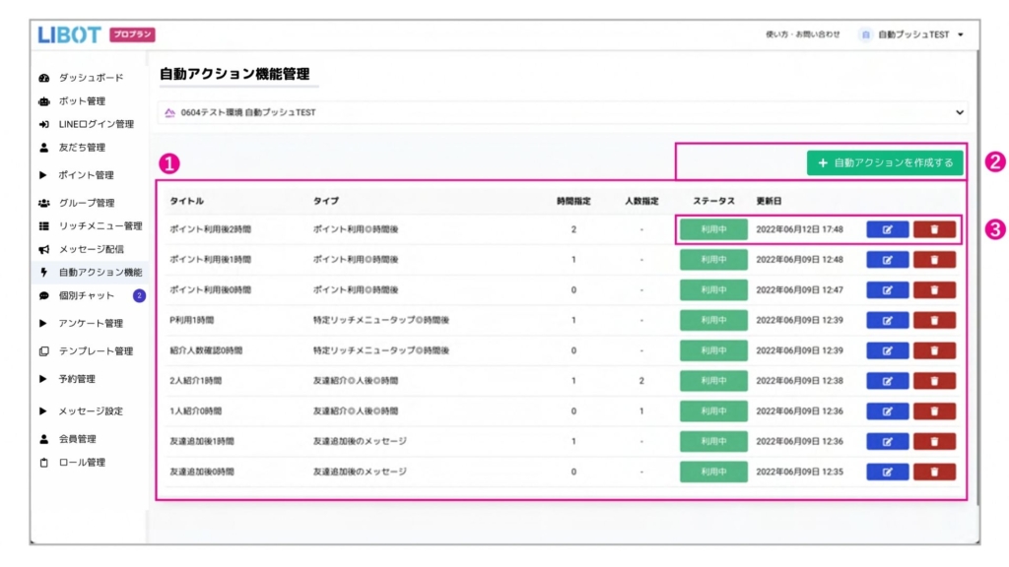Screen dimensions: 1009x567
Task: Click the red trash icon for ポイント利用後1時間
Action: (934, 260)
